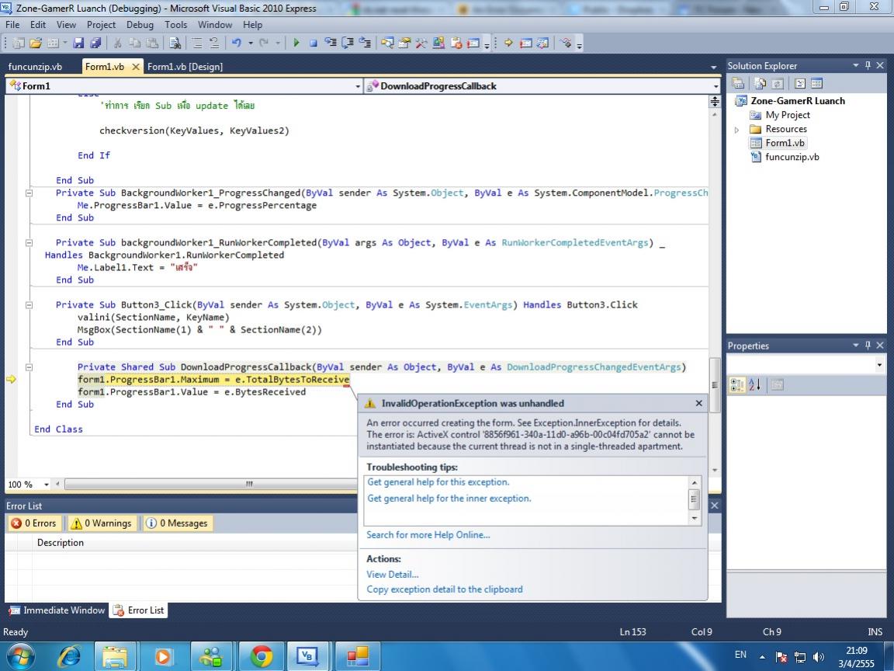This screenshot has height=671, width=894.
Task: Select Categorized view icon in Properties panel
Action: point(738,385)
